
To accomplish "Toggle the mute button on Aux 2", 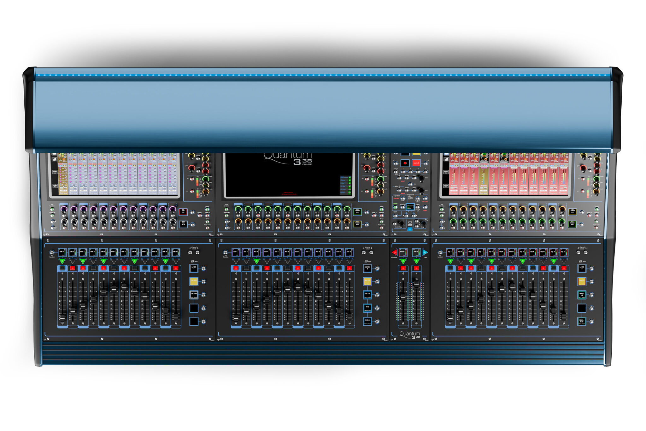I will click(246, 268).
